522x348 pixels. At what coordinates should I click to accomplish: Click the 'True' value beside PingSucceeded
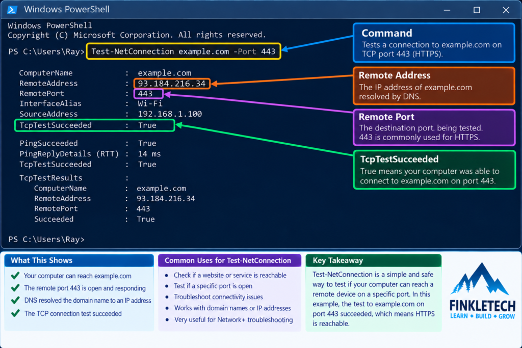pos(147,143)
